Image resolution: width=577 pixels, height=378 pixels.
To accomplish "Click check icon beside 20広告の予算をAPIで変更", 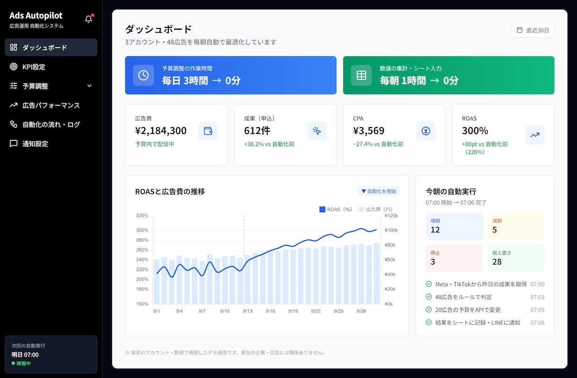I will coord(428,309).
